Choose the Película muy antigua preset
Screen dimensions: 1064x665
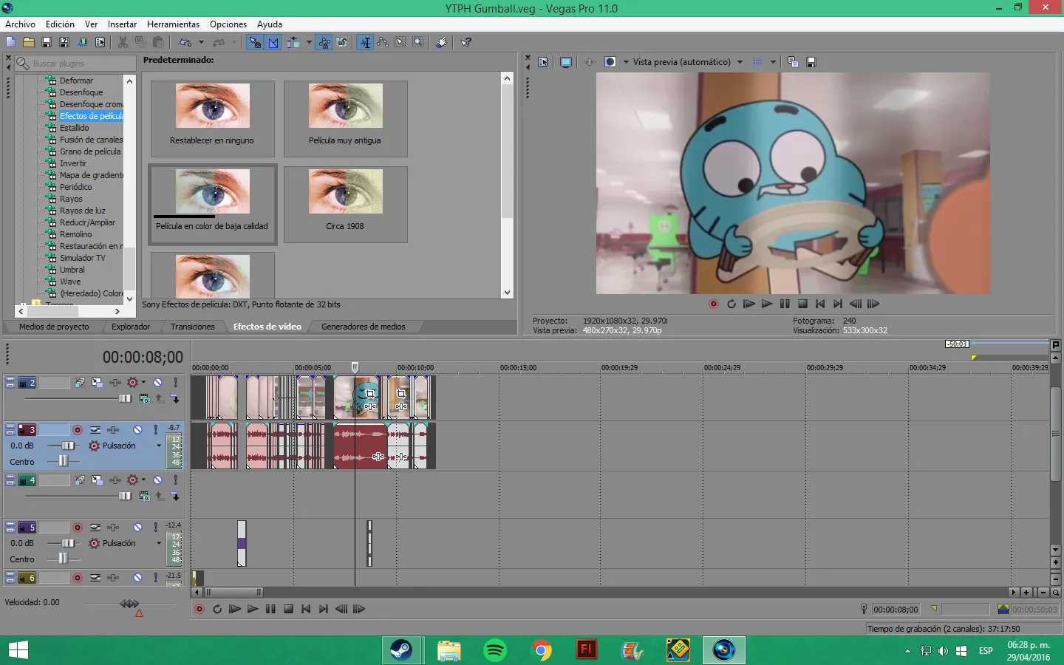345,118
